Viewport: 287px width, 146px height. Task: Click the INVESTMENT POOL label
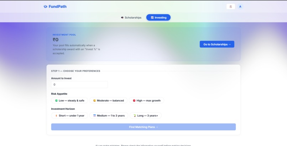(64, 35)
